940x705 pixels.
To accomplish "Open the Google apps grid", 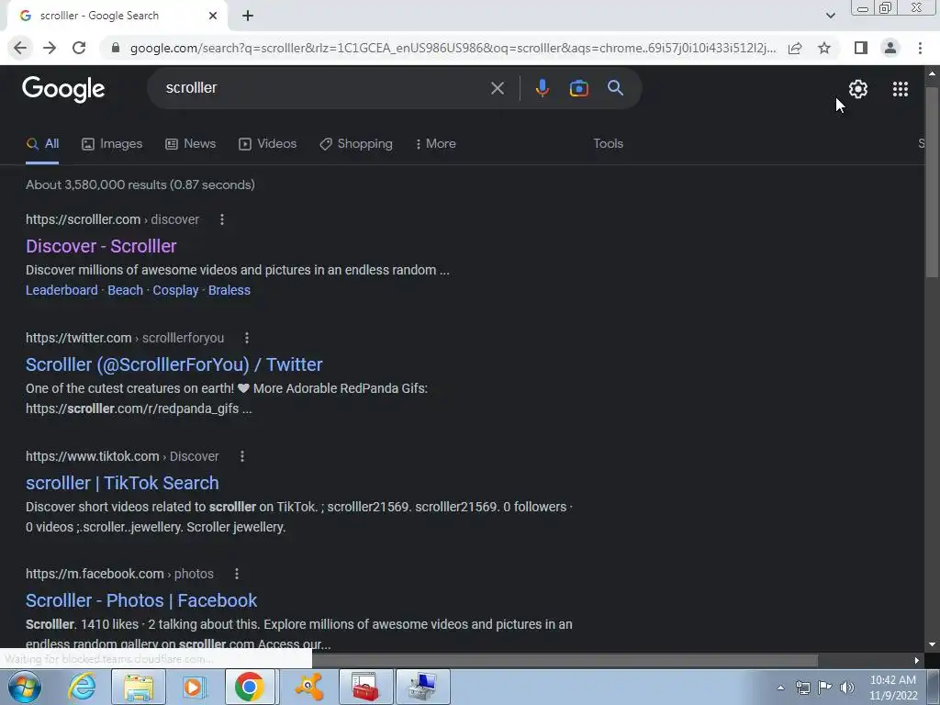I will point(900,89).
